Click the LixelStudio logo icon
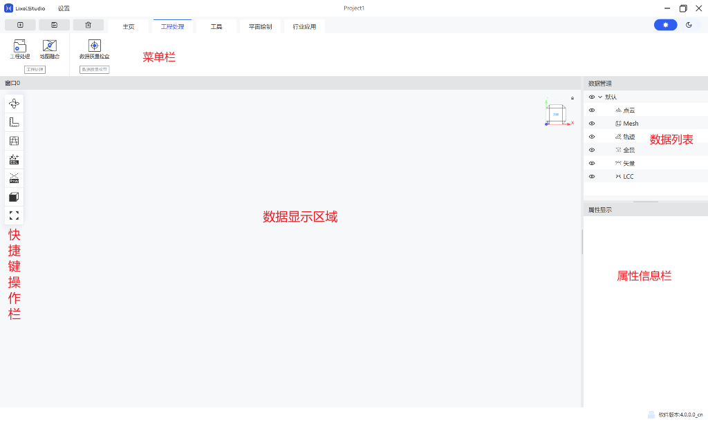The height and width of the screenshot is (422, 708). tap(8, 8)
